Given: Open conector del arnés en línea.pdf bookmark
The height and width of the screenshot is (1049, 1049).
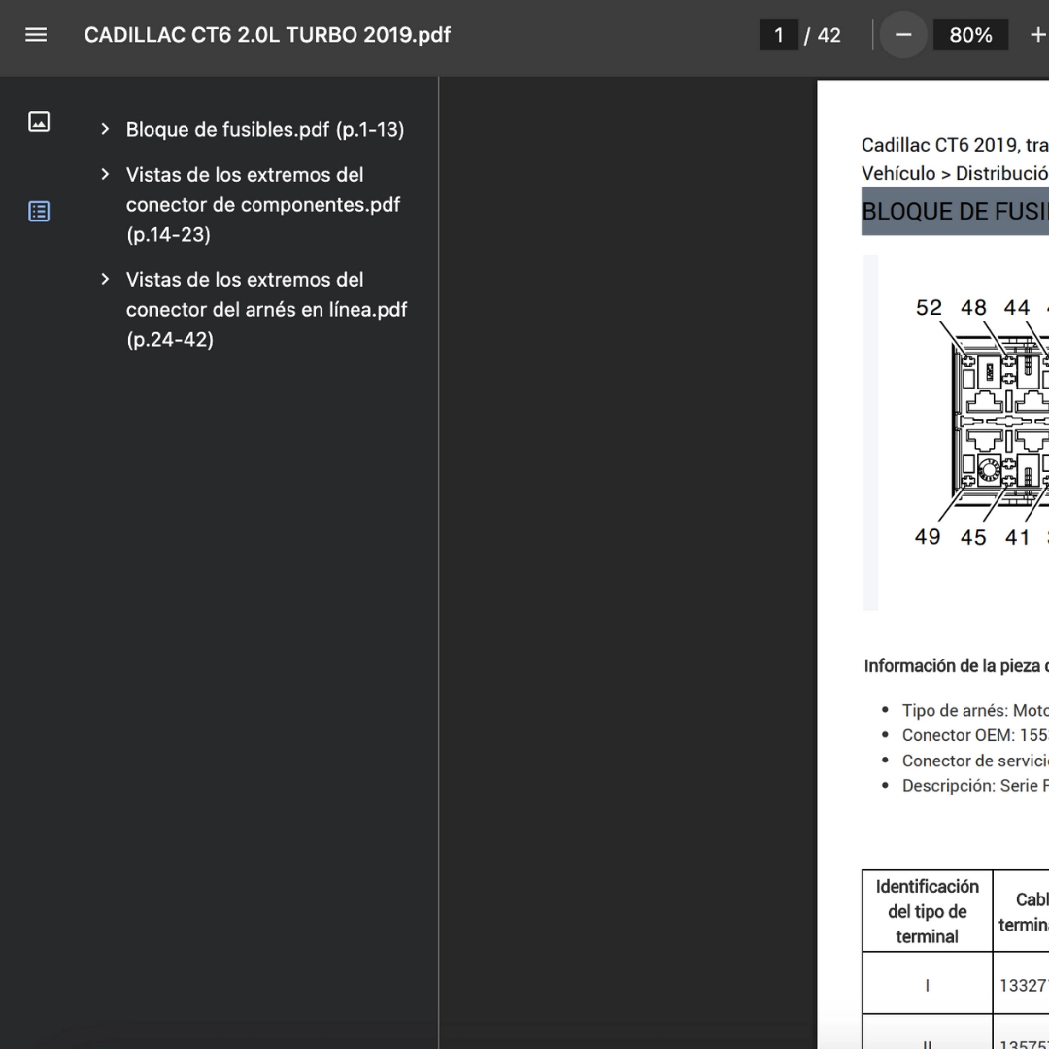Looking at the screenshot, I should click(x=266, y=309).
